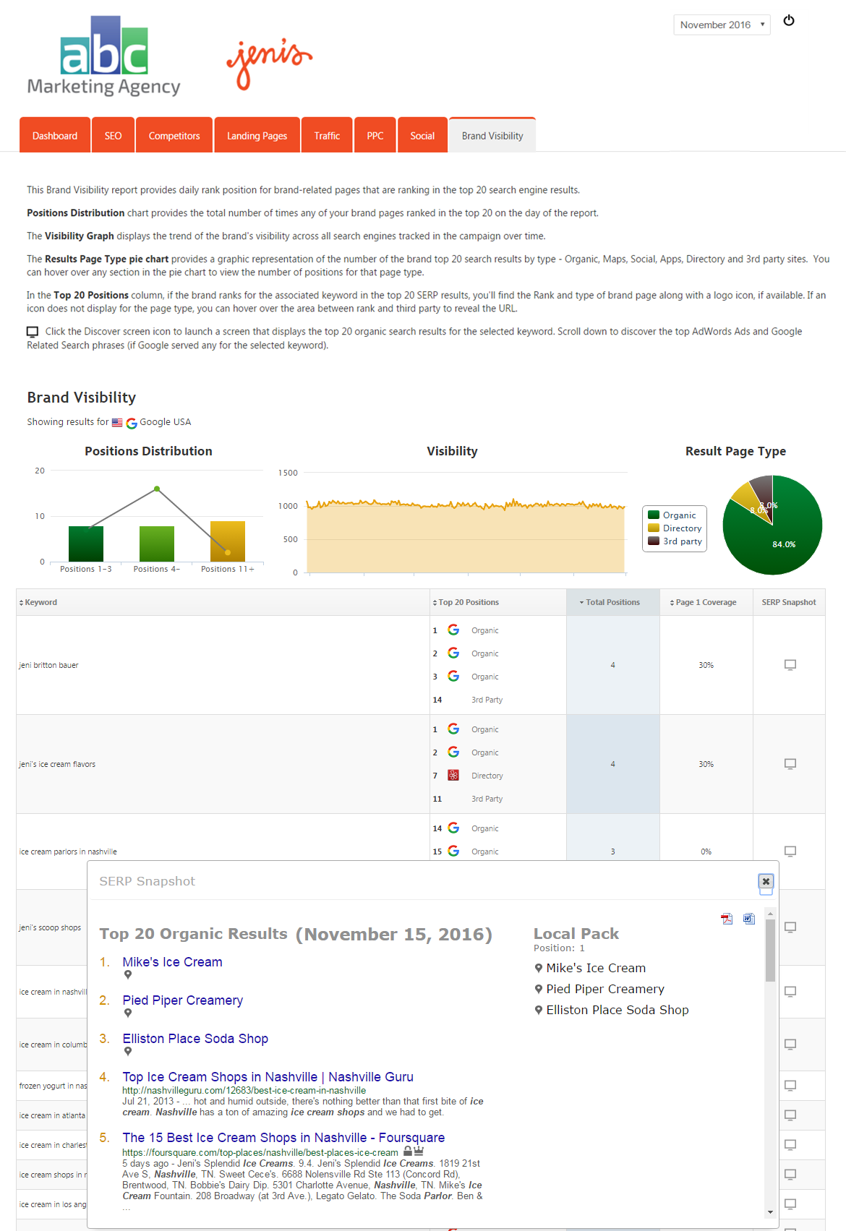Click Google icon at rank 1 for jeni britton bauer
The image size is (846, 1231).
click(453, 630)
